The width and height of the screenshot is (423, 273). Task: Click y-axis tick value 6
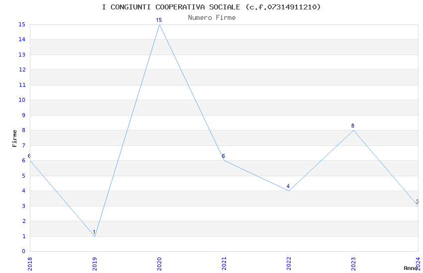(x=24, y=160)
